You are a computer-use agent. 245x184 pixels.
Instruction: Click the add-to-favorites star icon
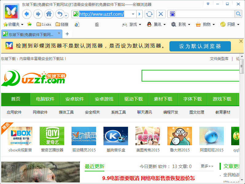[x=29, y=24]
